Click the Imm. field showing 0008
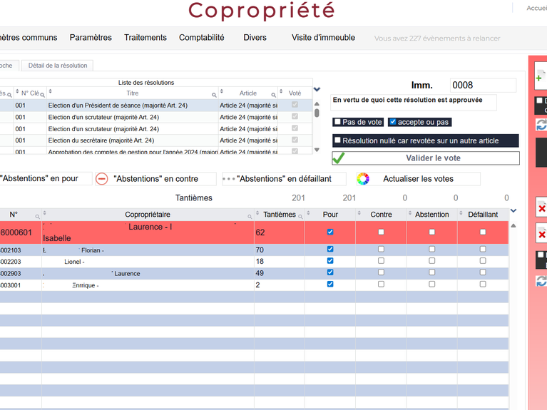Screen dimensions: 547x410 click(483, 85)
